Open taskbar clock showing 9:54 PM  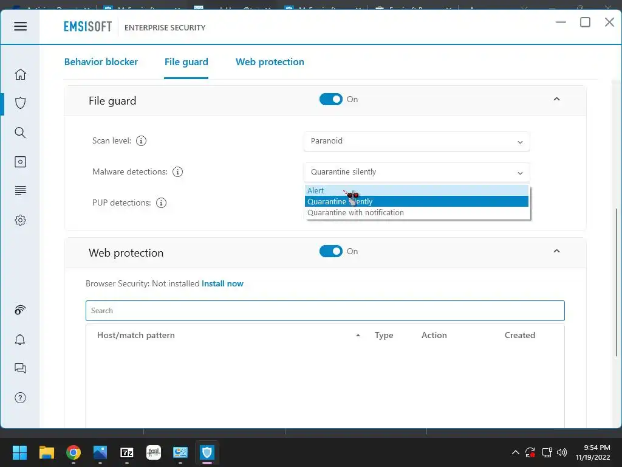click(x=593, y=452)
